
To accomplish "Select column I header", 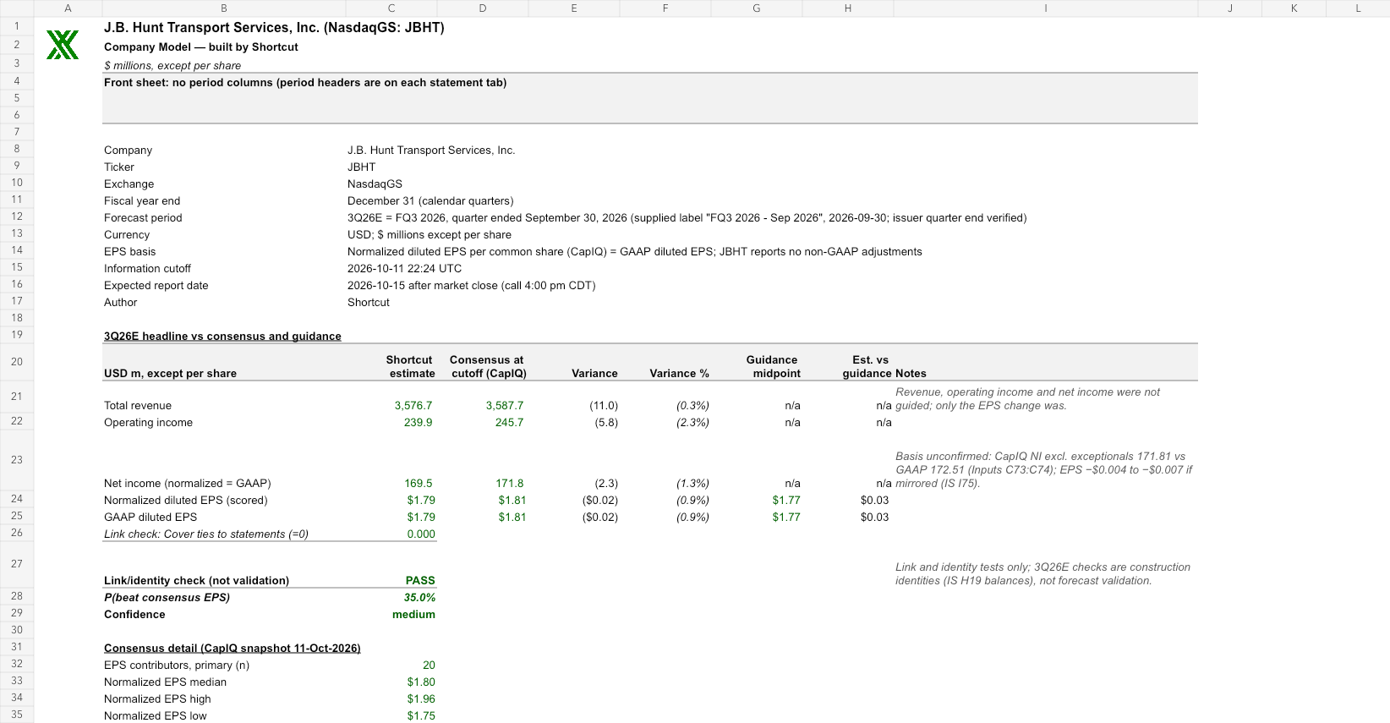I will 1046,8.
